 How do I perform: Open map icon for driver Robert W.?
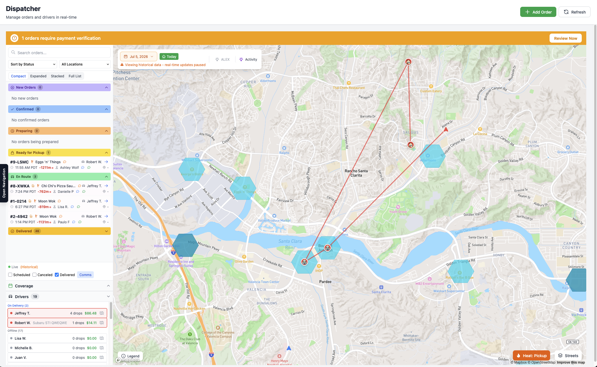[102, 323]
